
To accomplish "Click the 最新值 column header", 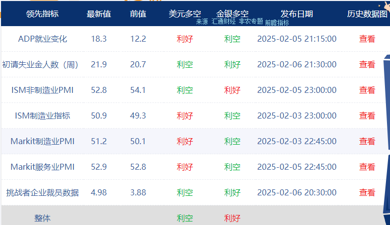I will tap(99, 14).
